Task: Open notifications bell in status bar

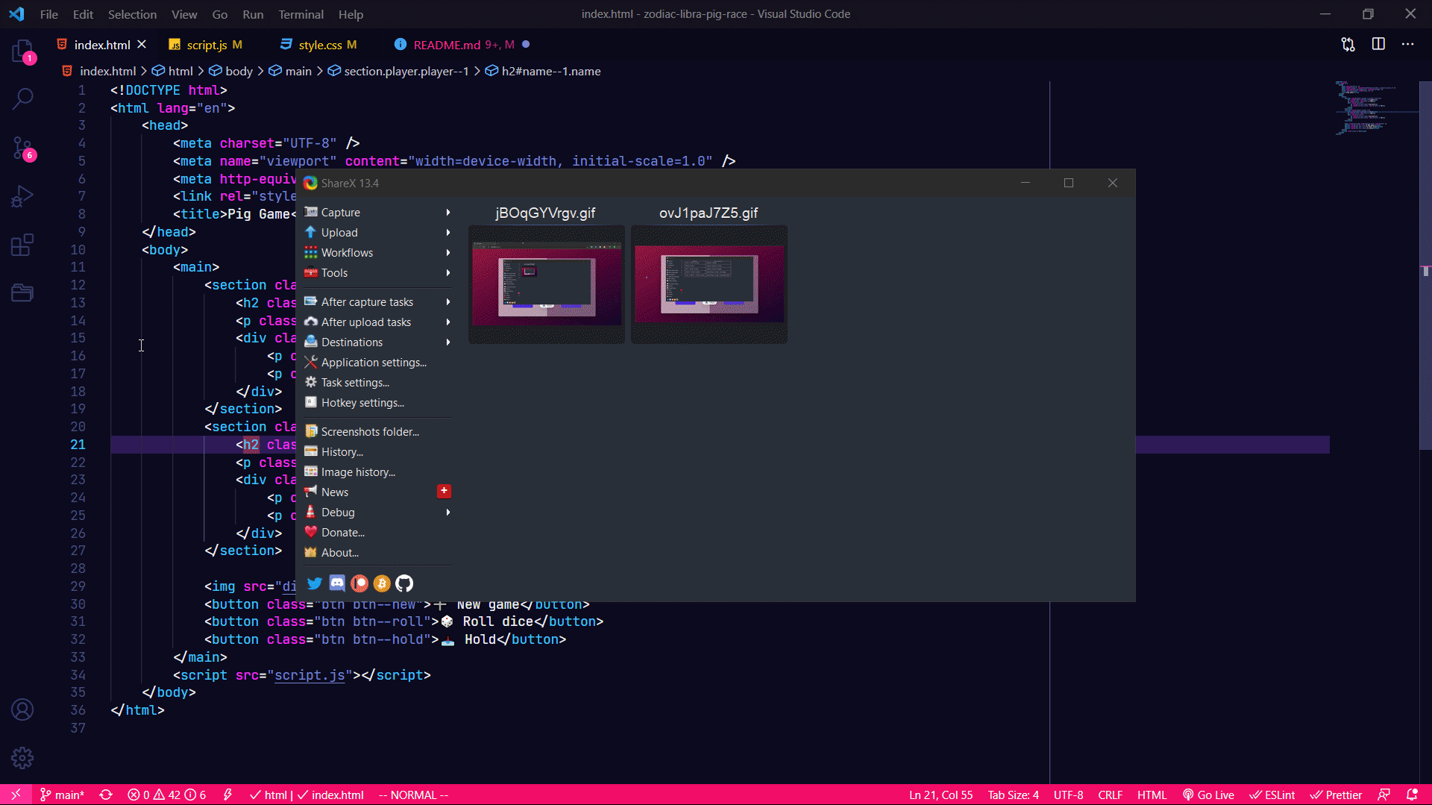Action: coord(1412,795)
